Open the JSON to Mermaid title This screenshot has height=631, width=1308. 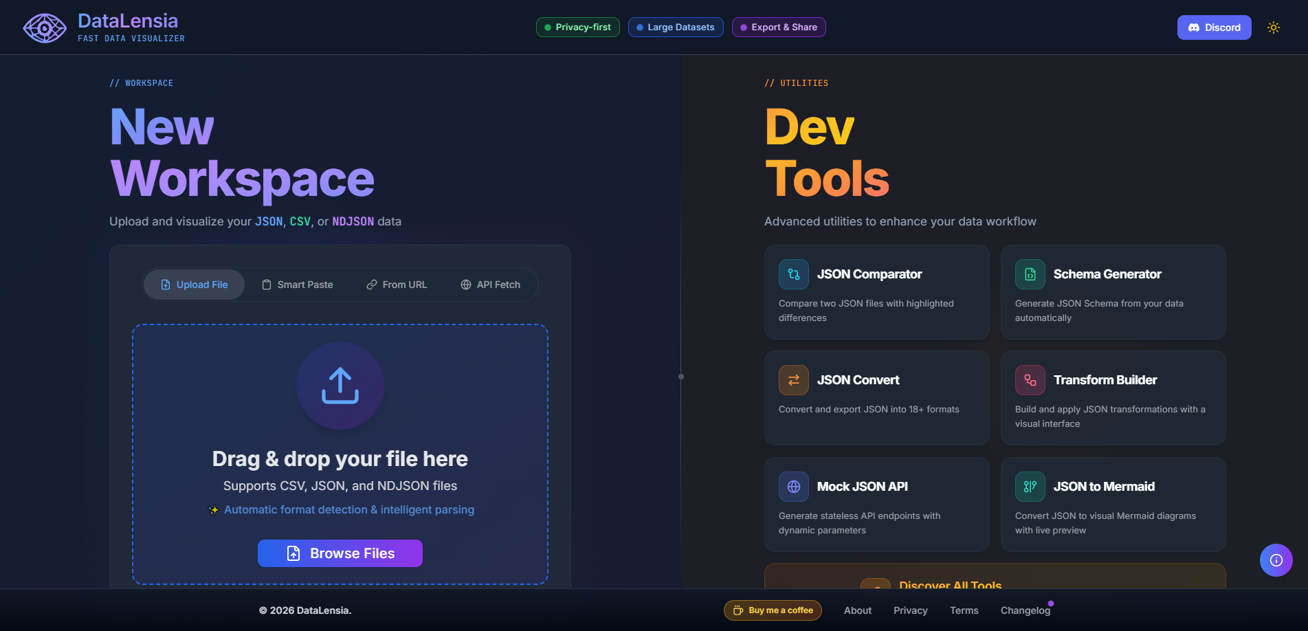click(x=1104, y=487)
